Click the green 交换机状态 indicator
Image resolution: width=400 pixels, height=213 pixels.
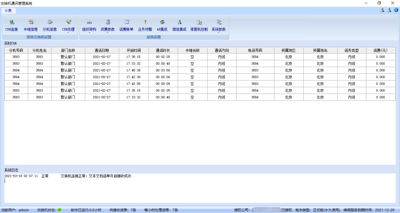pyautogui.click(x=59, y=210)
